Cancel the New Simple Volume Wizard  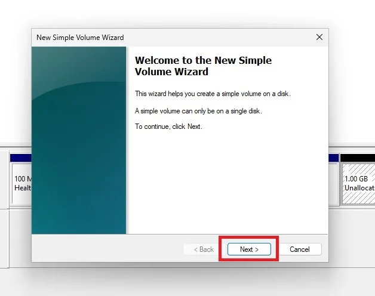coord(300,249)
